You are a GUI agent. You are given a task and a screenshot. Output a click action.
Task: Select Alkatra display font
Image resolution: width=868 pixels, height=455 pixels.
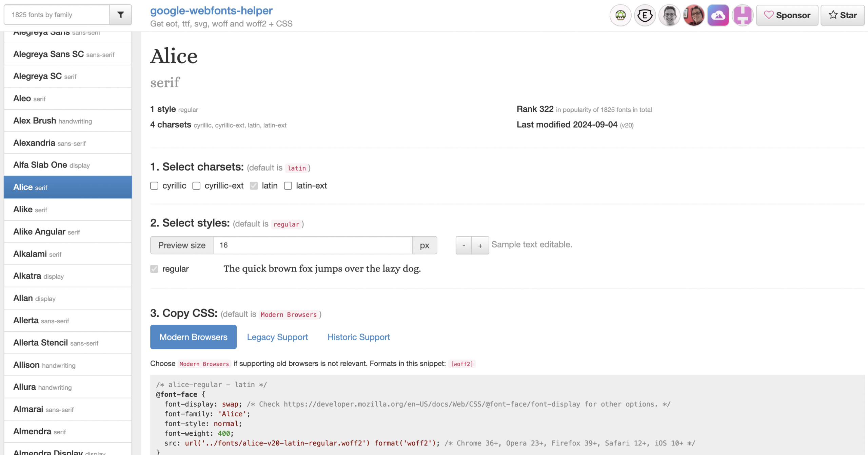[x=68, y=276]
